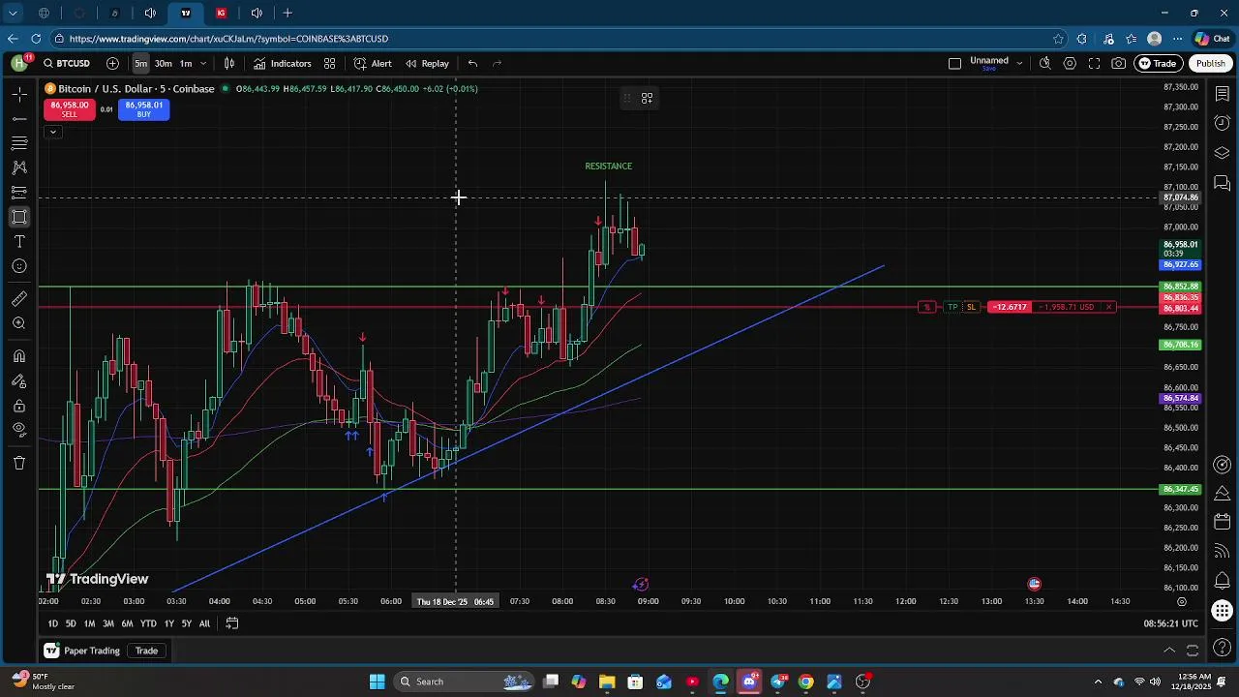Select the 30m timeframe
Image resolution: width=1239 pixels, height=697 pixels.
163,64
